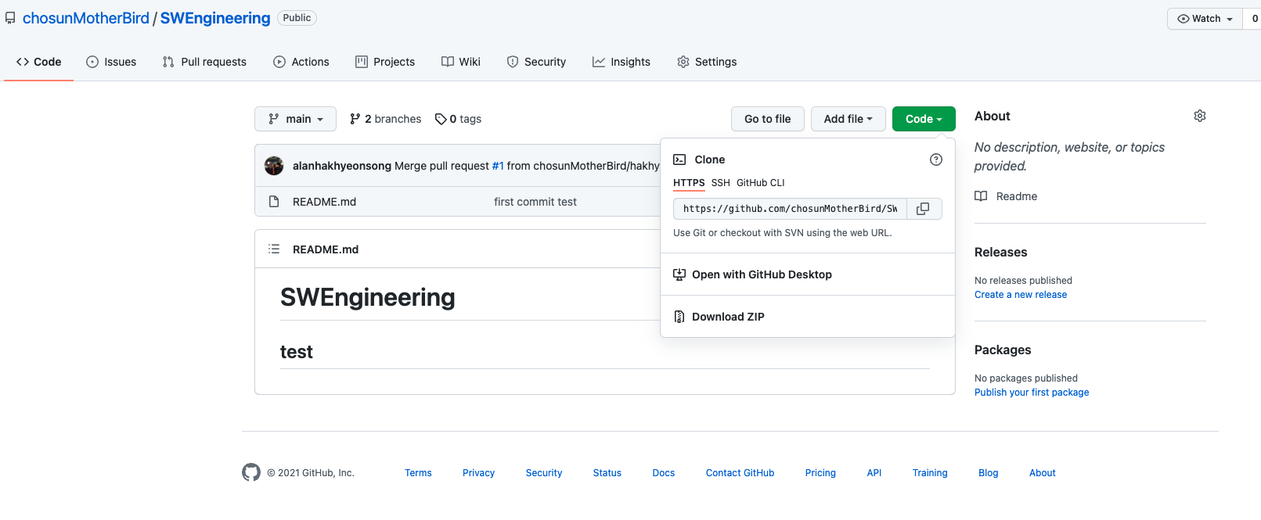View the Insights tab
This screenshot has height=520, width=1261.
tap(621, 62)
